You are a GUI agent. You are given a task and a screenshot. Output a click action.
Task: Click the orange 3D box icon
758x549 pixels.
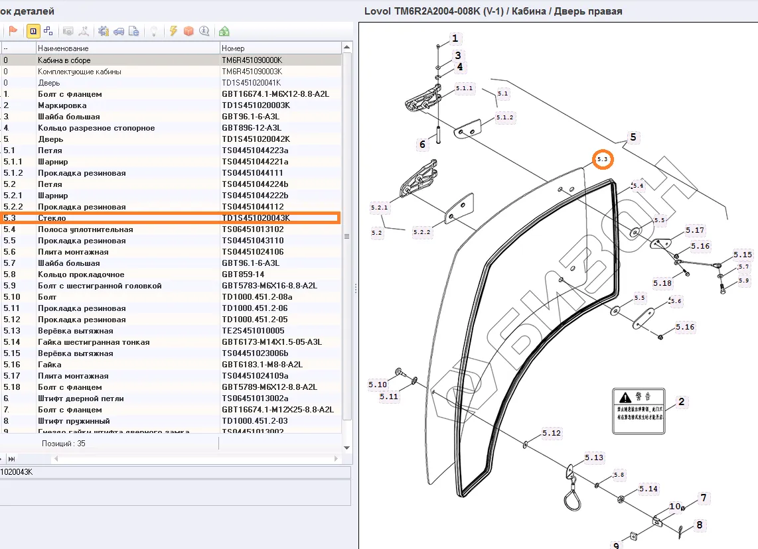[x=189, y=31]
